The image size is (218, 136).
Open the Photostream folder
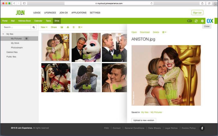pos(17,48)
